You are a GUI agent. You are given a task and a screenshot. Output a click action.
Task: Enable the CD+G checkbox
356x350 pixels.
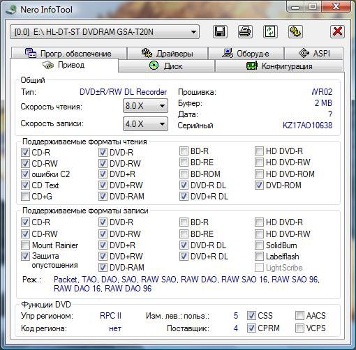[x=25, y=197]
